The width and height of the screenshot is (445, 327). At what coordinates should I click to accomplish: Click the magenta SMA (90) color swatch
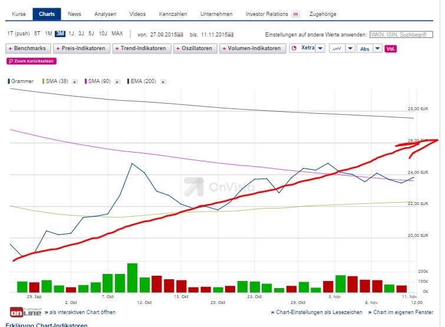coord(87,81)
